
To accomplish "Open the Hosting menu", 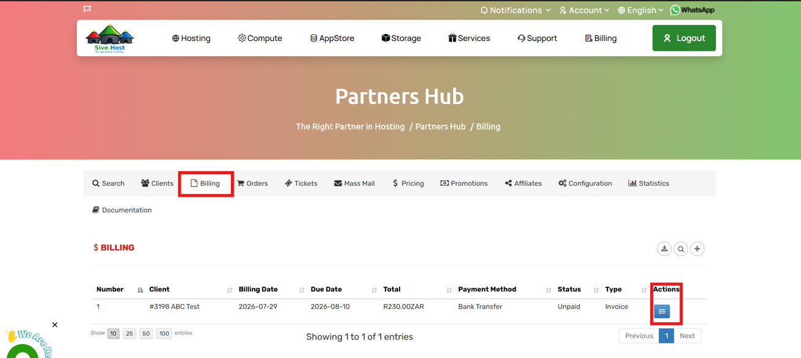I will 191,38.
